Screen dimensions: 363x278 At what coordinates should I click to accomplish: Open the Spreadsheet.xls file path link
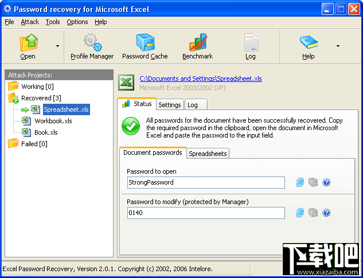201,79
